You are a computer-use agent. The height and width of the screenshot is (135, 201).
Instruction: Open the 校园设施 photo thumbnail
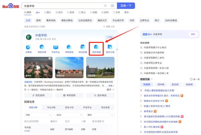100,67
